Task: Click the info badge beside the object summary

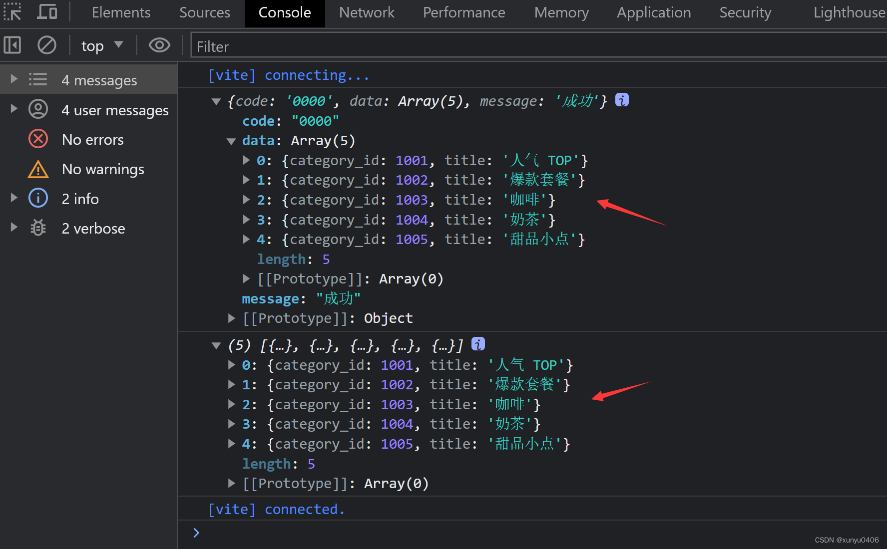Action: coord(622,100)
